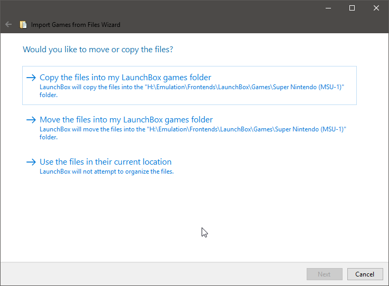The width and height of the screenshot is (389, 286).
Task: Click the wizard folder icon in title bar
Action: (23, 25)
